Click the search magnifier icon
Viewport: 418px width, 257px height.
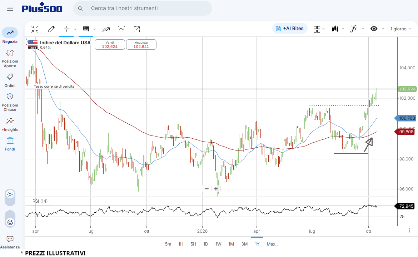click(80, 9)
